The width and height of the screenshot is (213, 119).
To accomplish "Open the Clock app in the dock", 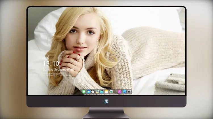I will click(93, 92).
